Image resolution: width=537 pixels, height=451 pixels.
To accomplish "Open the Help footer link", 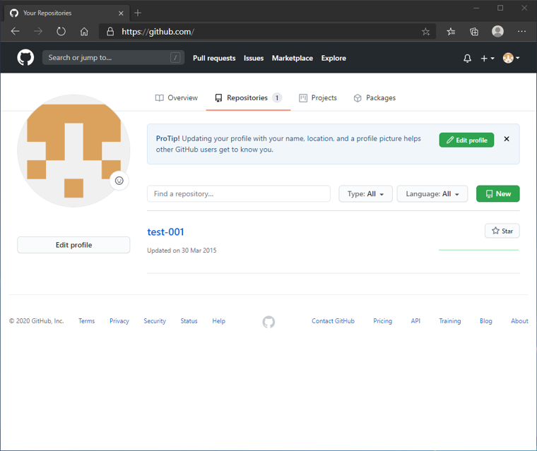I will [219, 321].
